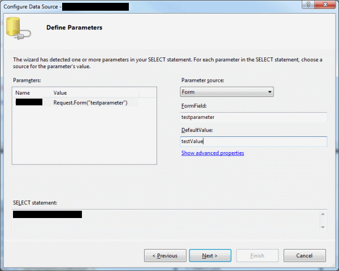Cancel the data source wizard

point(305,256)
